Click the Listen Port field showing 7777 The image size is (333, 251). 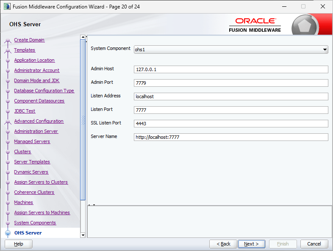coord(231,110)
